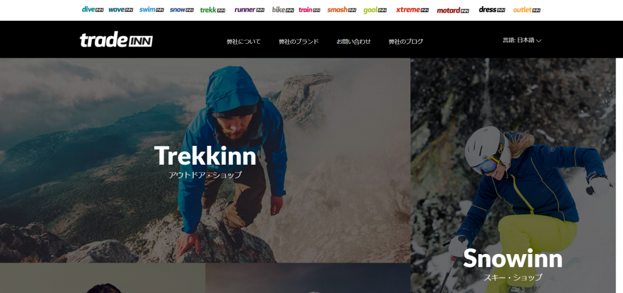Open the trekkINN store logo
Viewport: 623px width, 293px height.
click(x=212, y=10)
